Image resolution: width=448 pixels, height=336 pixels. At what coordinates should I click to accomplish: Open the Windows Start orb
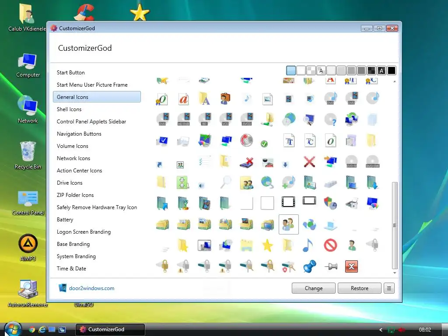coord(13,329)
